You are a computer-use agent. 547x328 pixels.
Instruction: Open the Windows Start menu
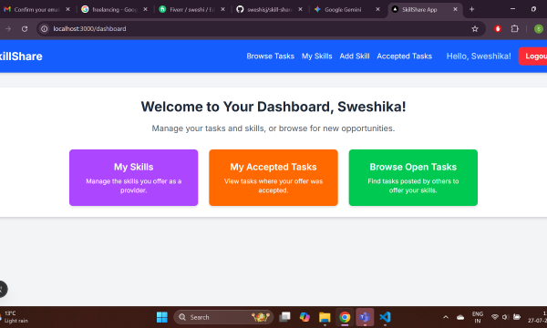point(162,317)
